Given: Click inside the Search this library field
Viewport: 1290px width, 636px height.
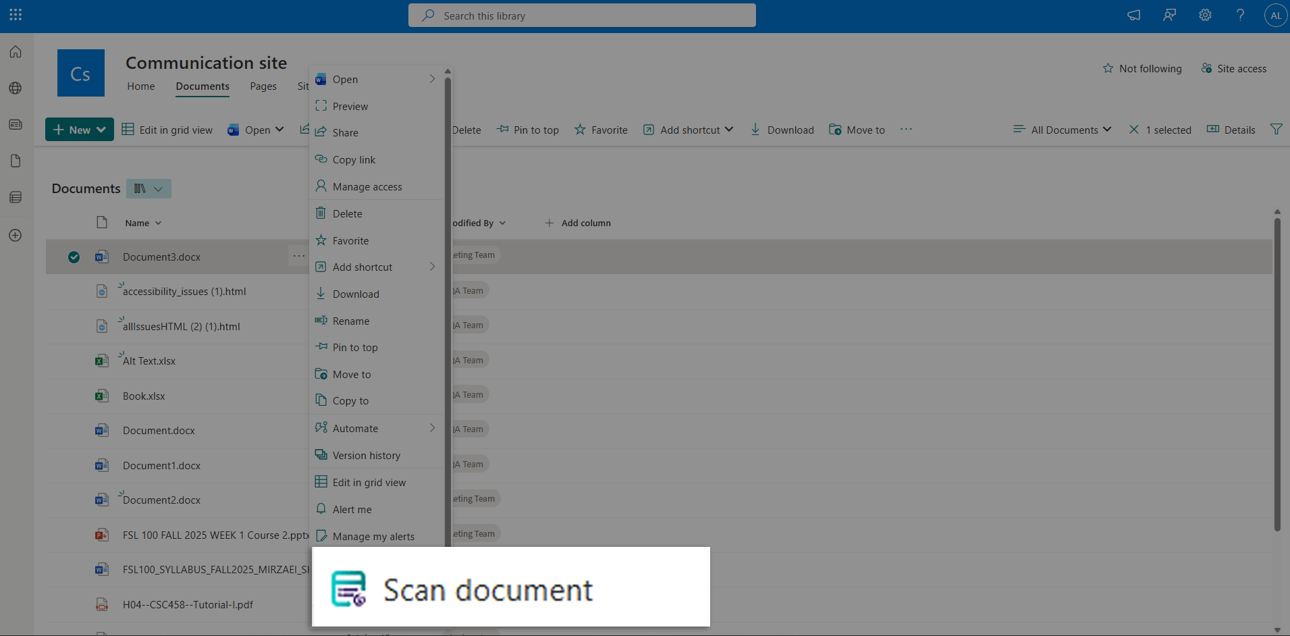Looking at the screenshot, I should click(582, 15).
